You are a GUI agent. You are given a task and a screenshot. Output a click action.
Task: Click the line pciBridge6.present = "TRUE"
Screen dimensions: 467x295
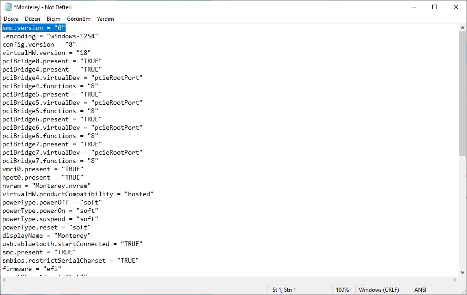(x=52, y=120)
